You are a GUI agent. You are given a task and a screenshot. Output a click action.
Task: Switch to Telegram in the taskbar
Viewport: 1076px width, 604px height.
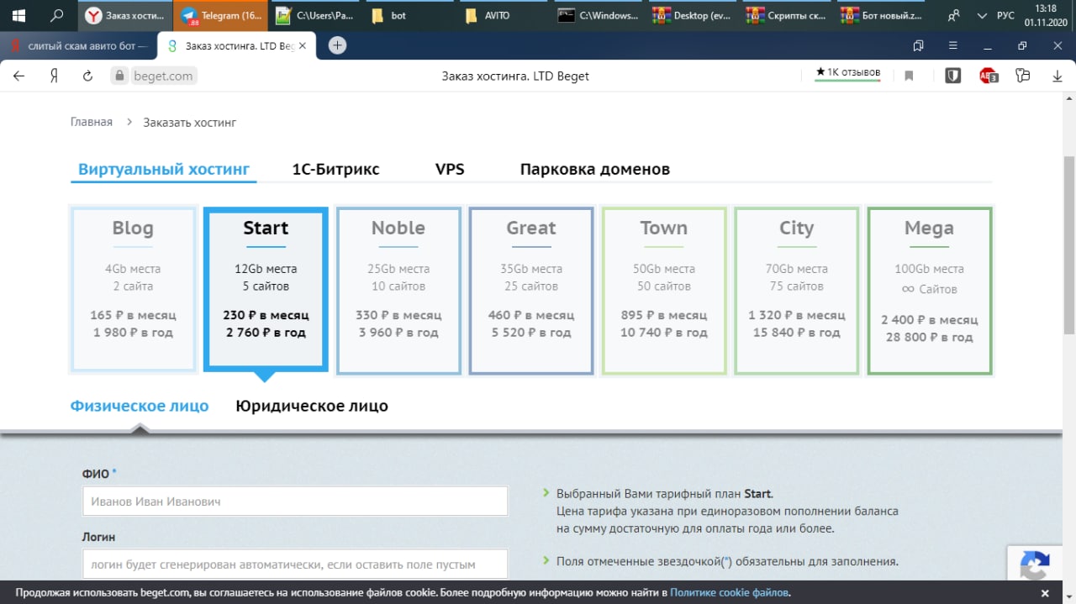(x=221, y=15)
